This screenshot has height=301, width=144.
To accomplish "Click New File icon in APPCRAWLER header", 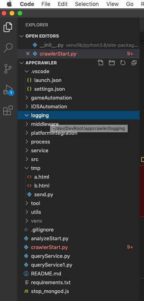I will coord(100,63).
